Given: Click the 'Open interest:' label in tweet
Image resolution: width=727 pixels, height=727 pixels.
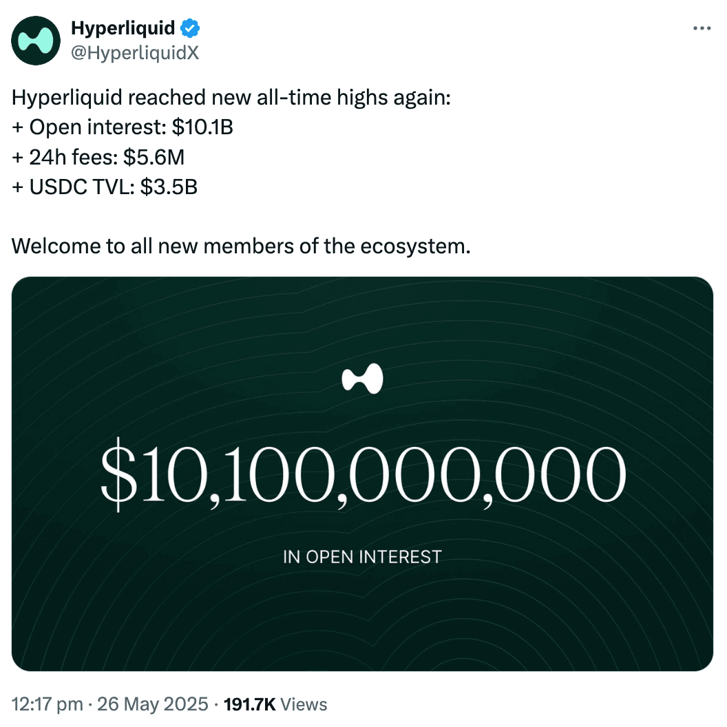Looking at the screenshot, I should [98, 127].
